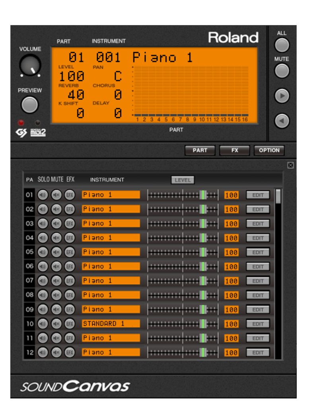Mute part 07
Screen dimensions: 313x412
(x=56, y=281)
